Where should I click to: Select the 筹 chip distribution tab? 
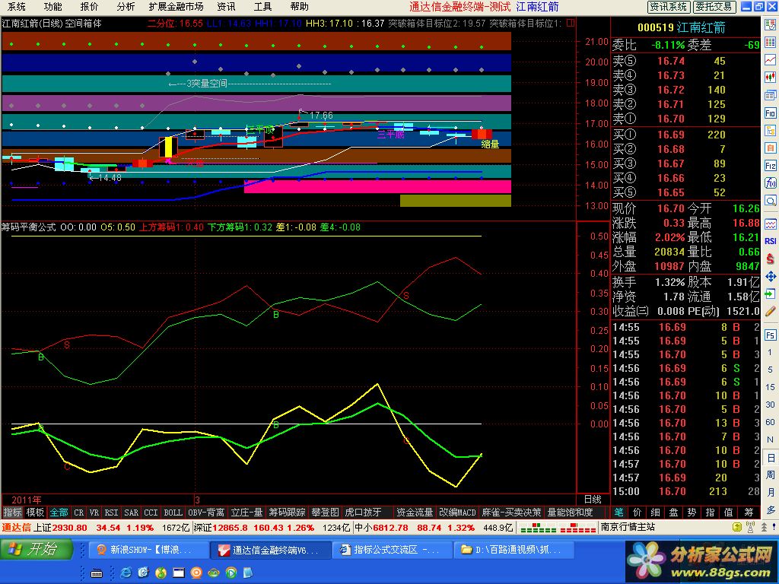749,512
